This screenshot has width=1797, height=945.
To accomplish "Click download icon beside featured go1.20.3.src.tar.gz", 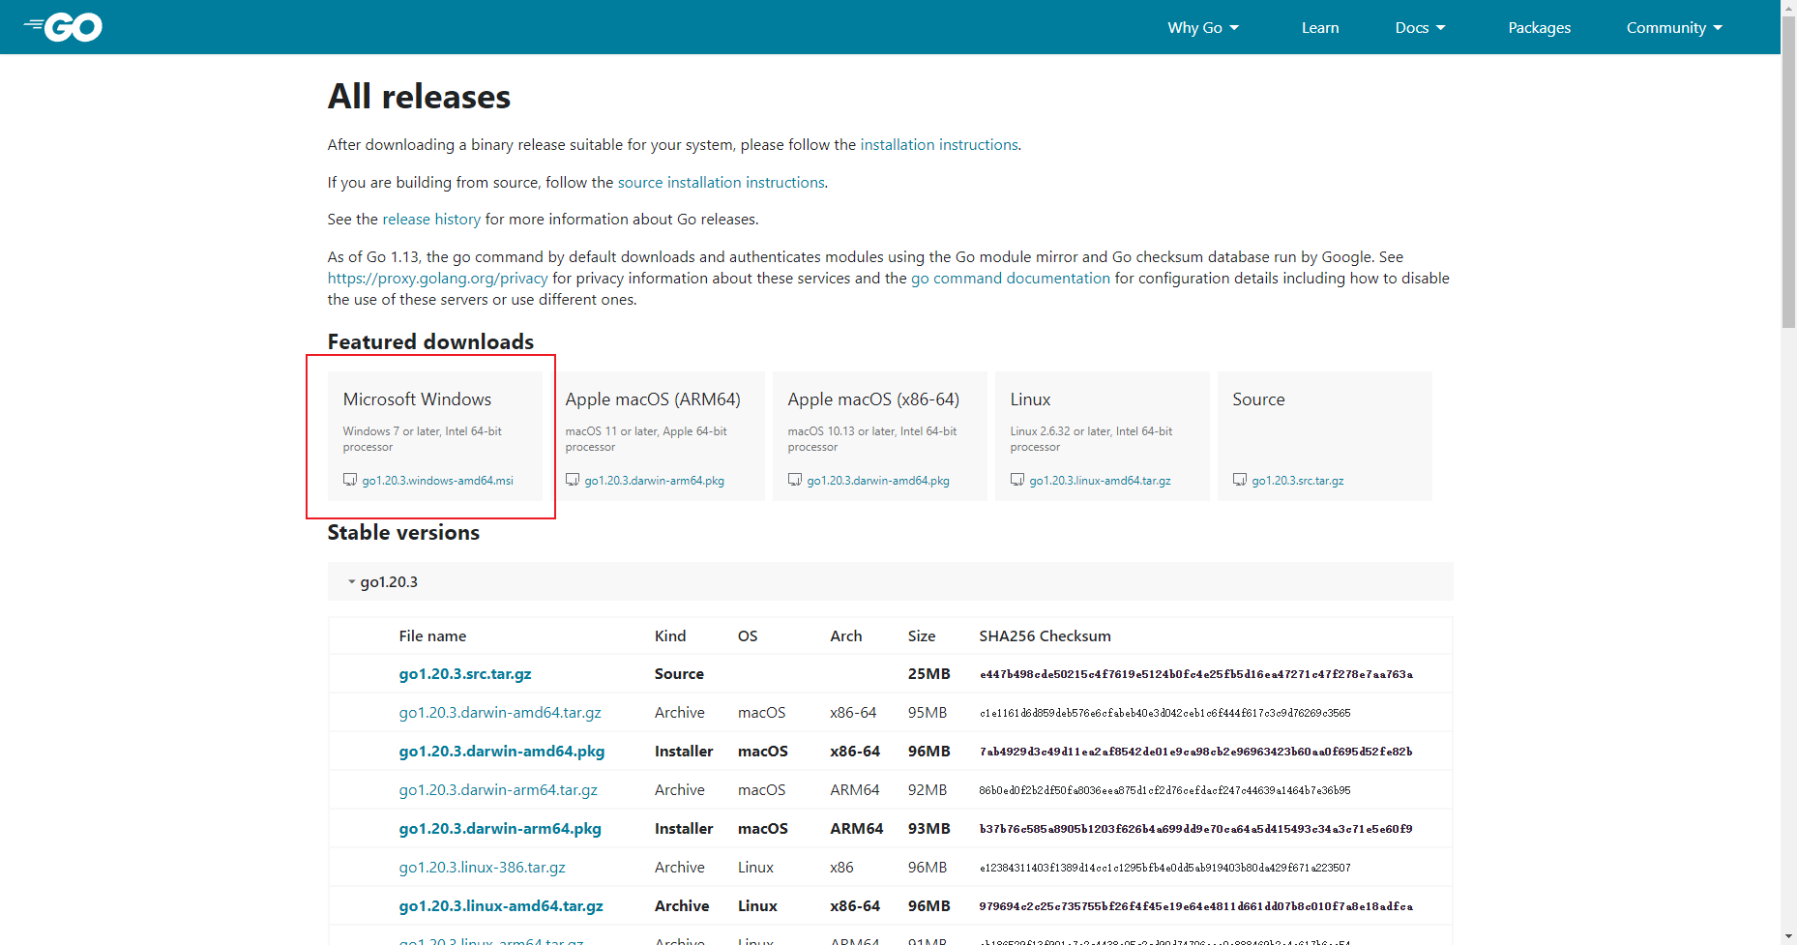I will (x=1240, y=480).
